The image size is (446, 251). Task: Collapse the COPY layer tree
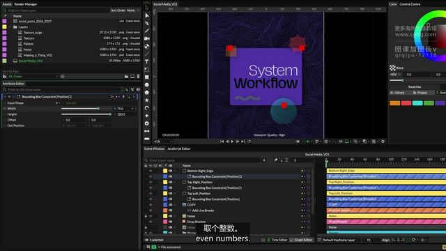[175, 204]
